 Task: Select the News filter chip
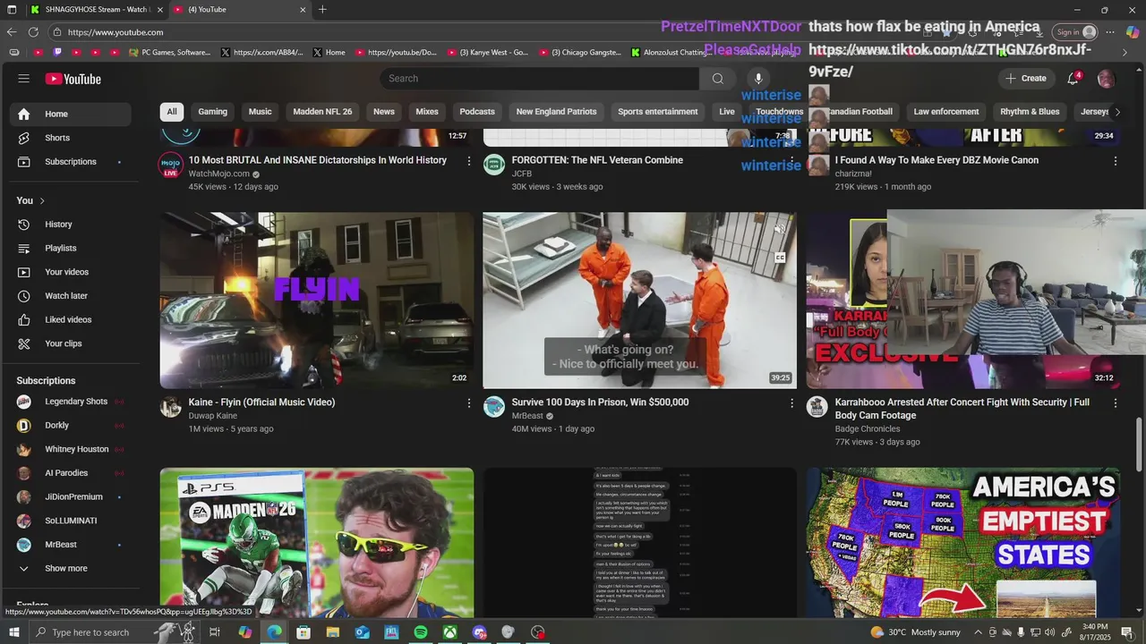click(384, 112)
